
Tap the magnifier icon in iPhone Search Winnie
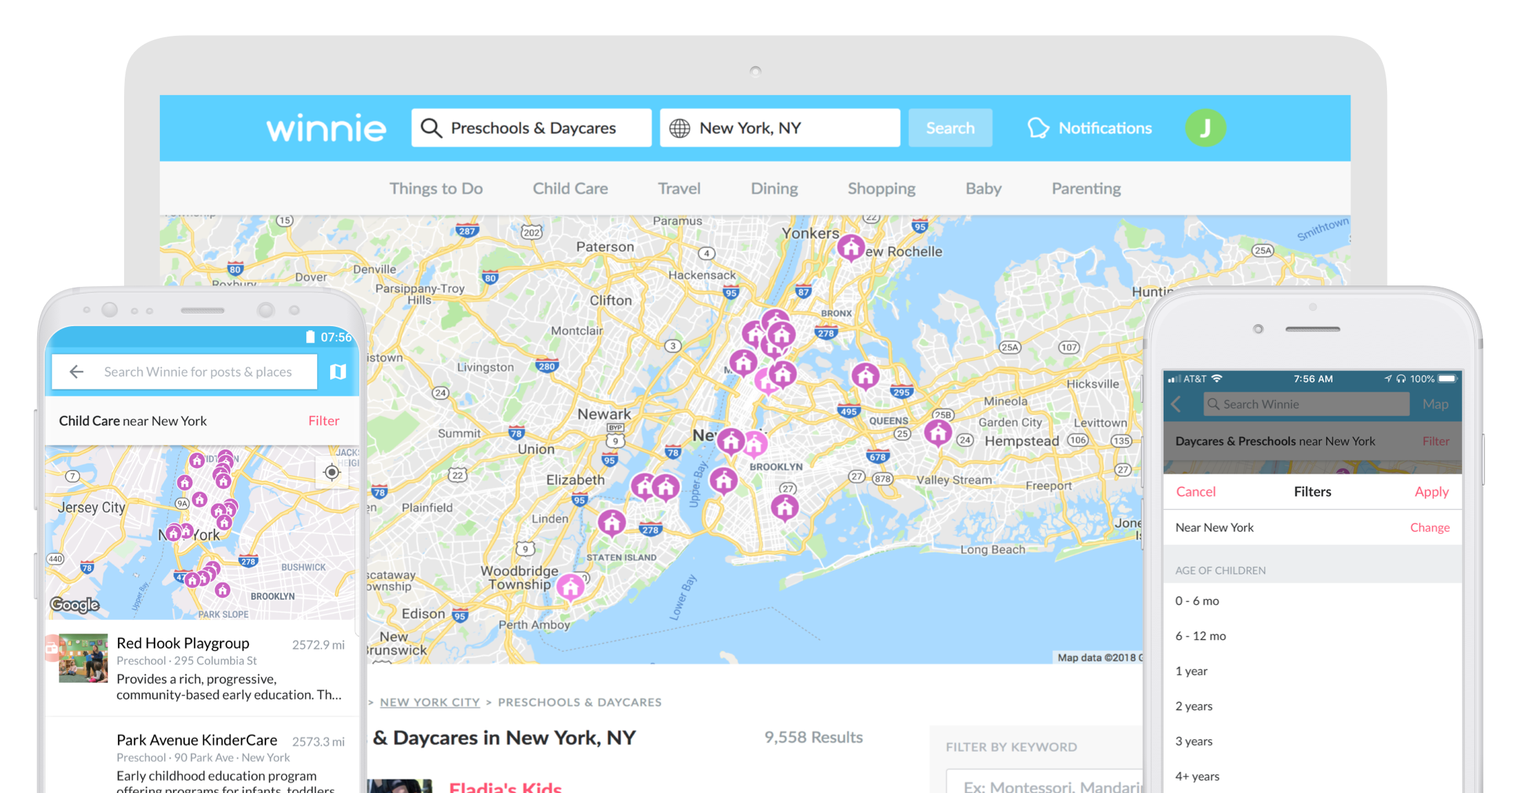[1213, 404]
